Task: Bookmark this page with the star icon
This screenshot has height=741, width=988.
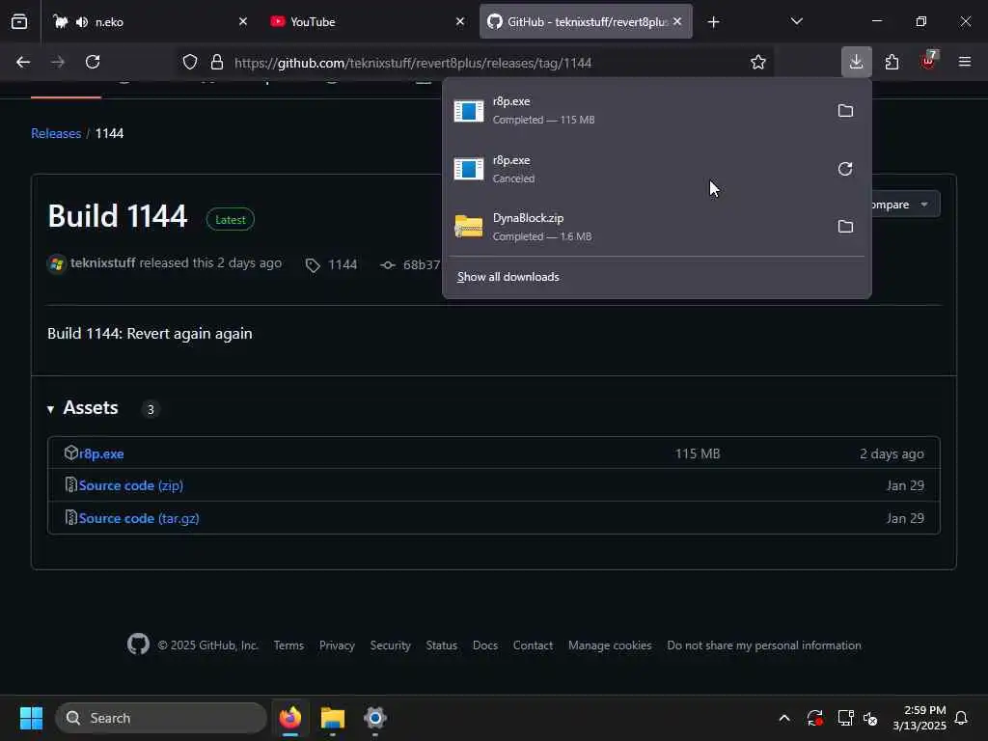Action: coord(758,63)
